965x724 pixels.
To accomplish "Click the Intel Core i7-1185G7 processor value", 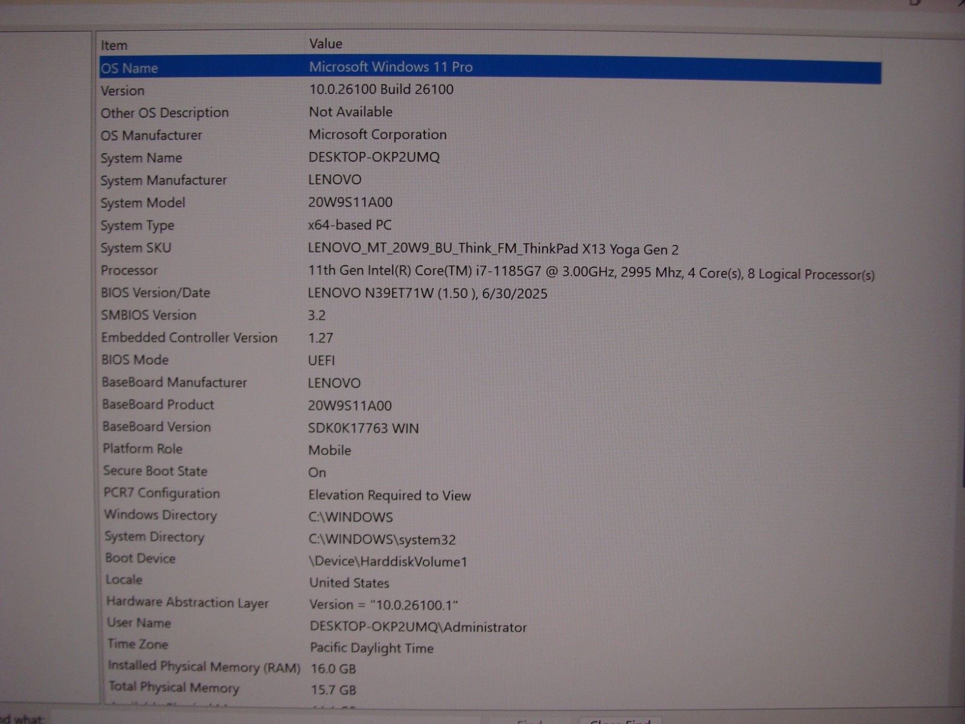I will 591,273.
